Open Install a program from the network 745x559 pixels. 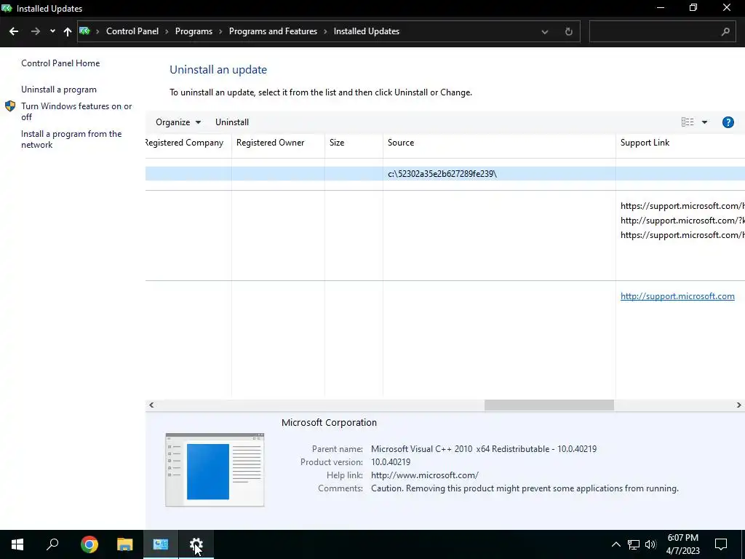click(x=71, y=139)
